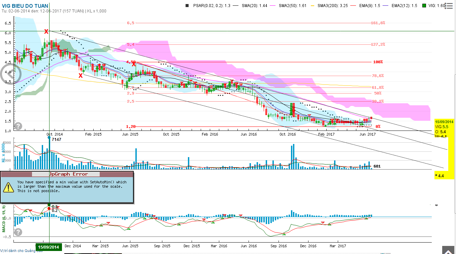This screenshot has width=456, height=254.
Task: Click the 681 latest volume label
Action: point(377,166)
